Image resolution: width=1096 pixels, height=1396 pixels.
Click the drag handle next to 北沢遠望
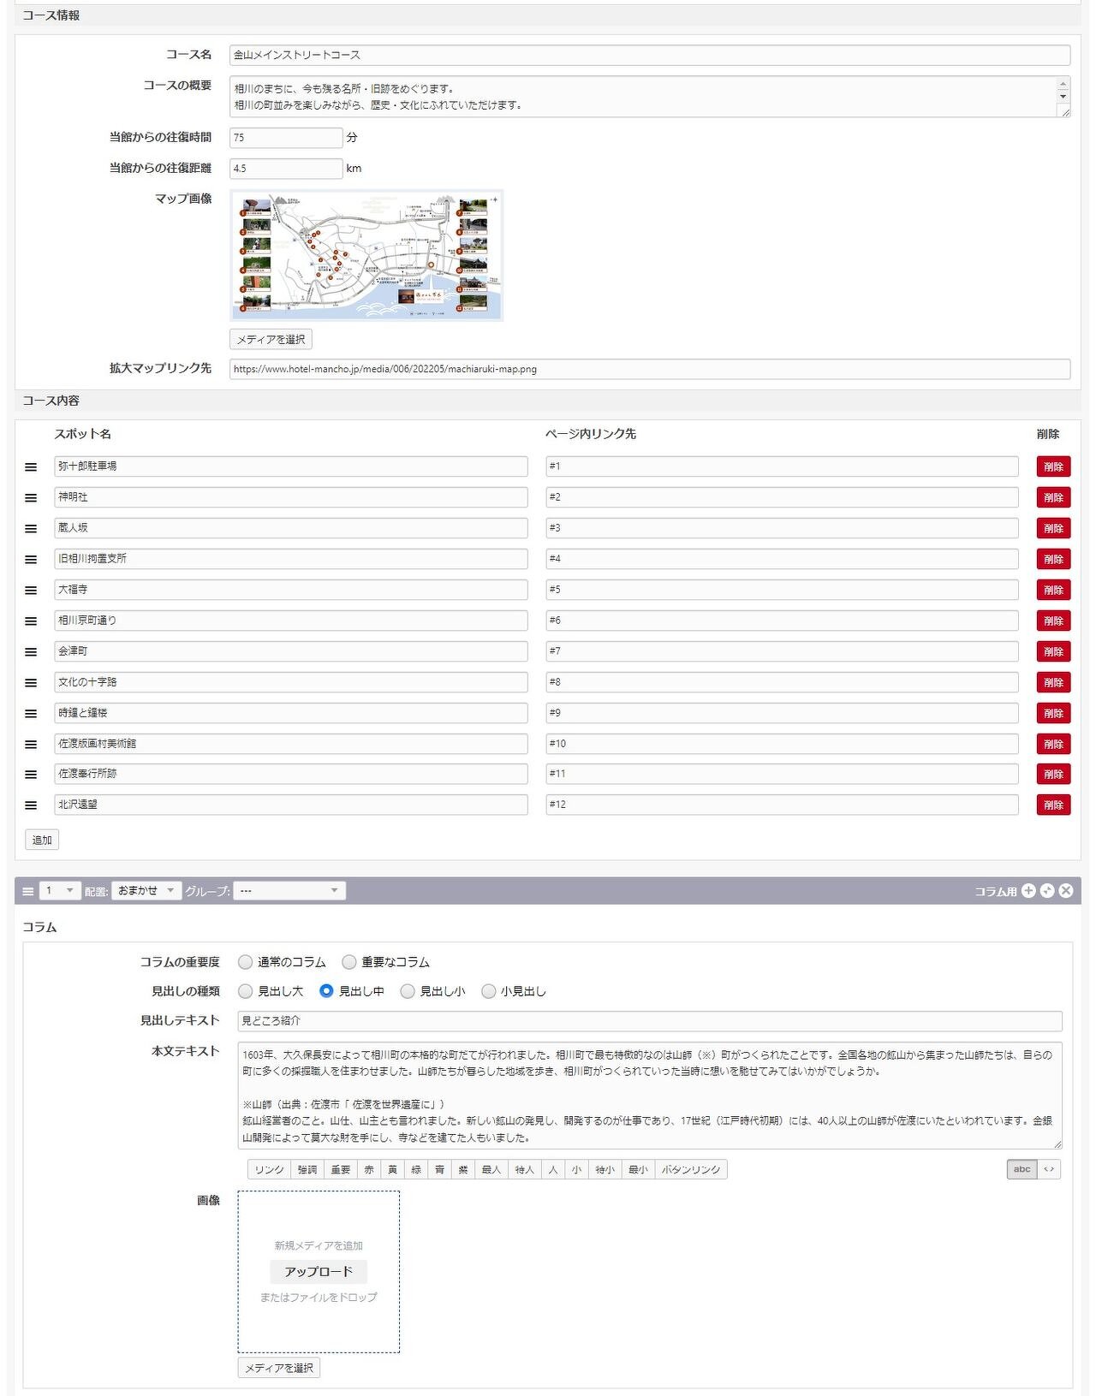click(x=31, y=805)
